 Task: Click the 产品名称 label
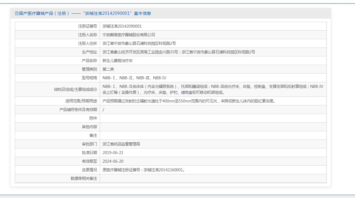tap(89, 61)
